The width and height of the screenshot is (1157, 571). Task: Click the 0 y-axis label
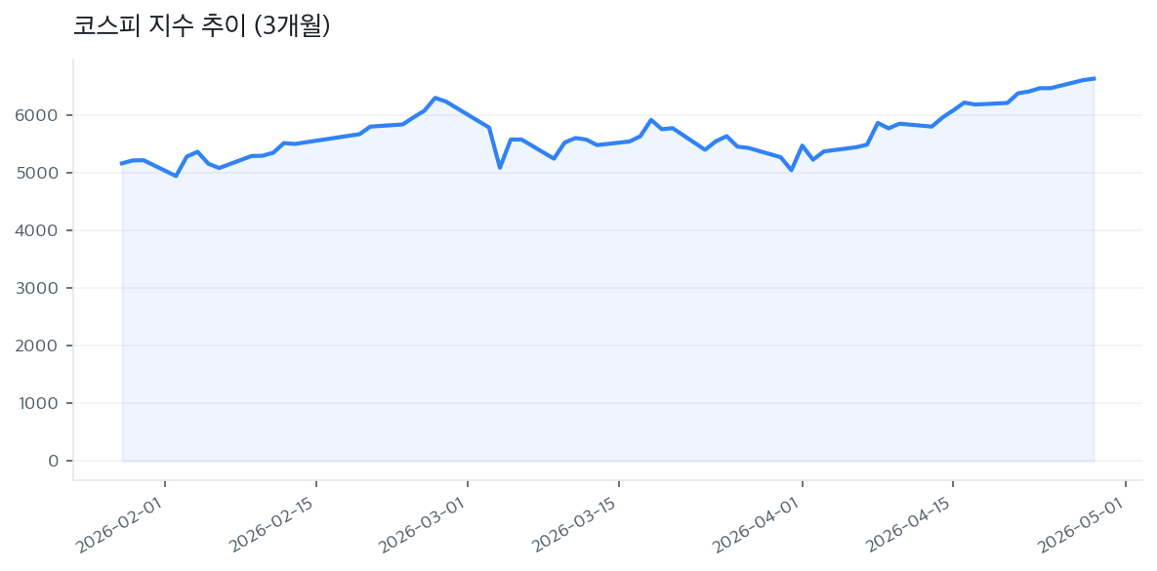tap(54, 461)
